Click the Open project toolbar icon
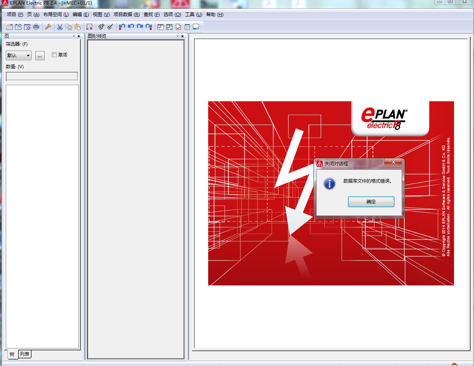This screenshot has height=366, width=474. 18,27
